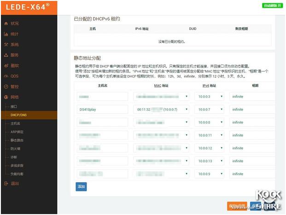Click the DS418play hostname field
Screen dimensions: 286x215
[x=102, y=110]
